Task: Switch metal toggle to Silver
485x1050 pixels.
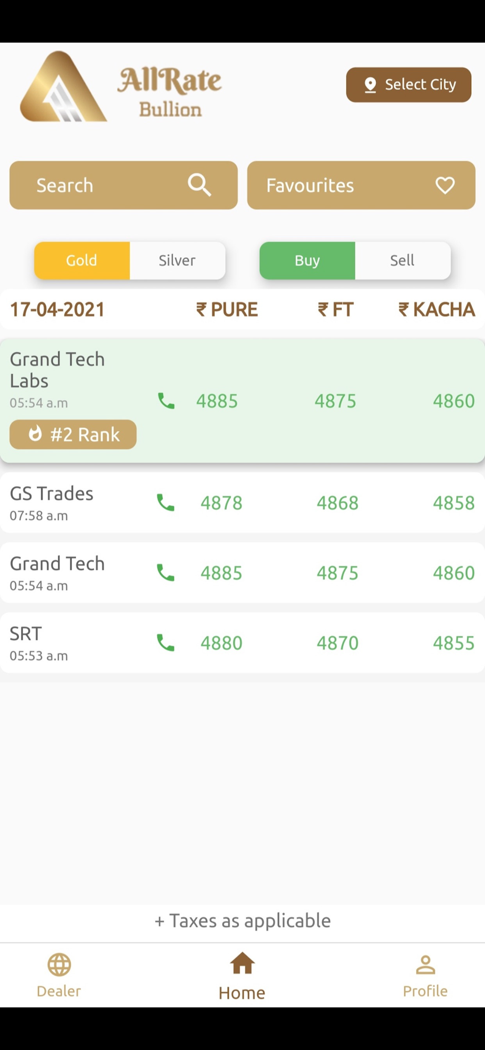Action: [x=177, y=260]
